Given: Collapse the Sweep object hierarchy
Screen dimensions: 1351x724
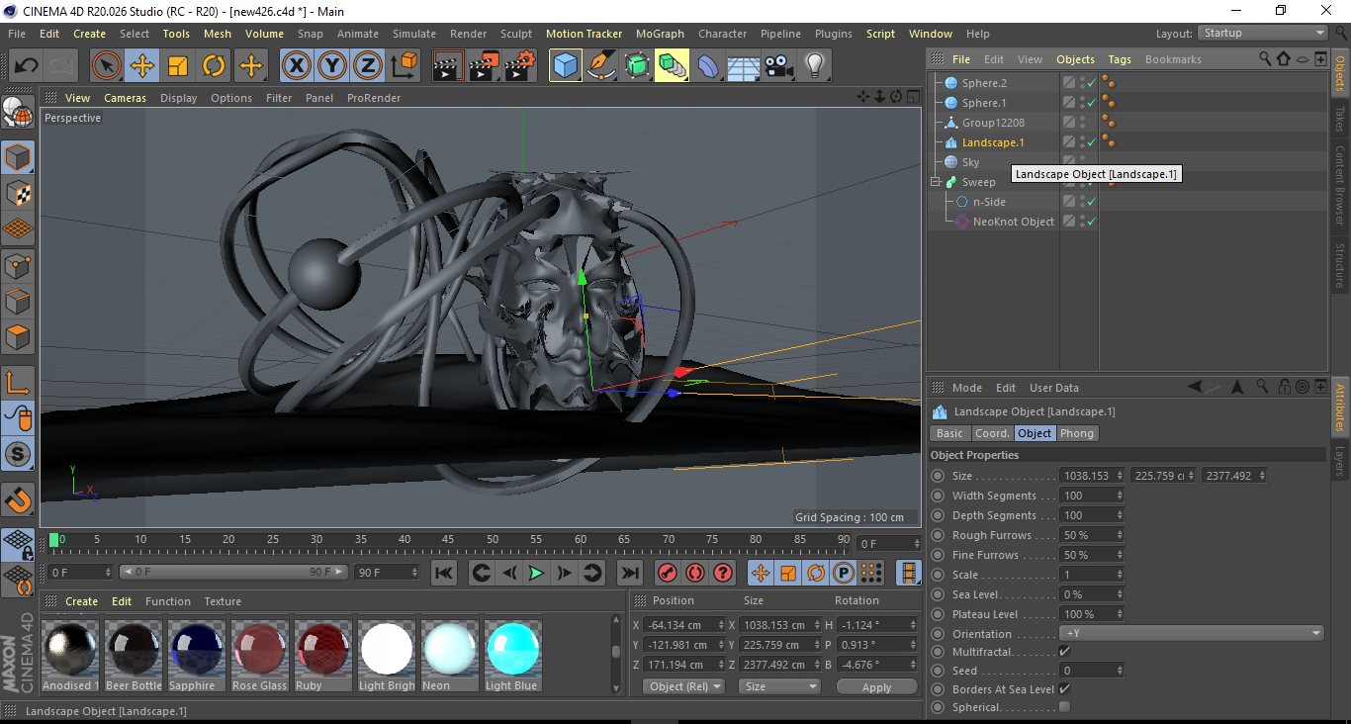Looking at the screenshot, I should point(935,182).
